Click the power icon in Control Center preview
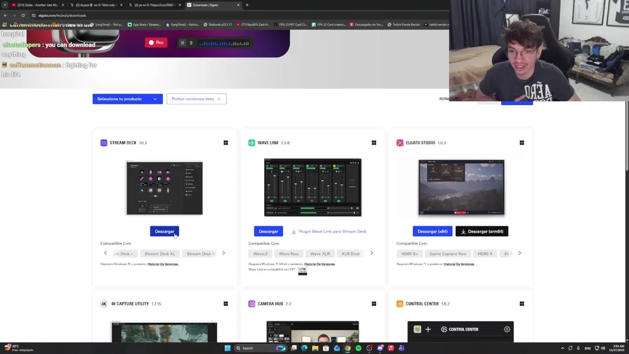The width and height of the screenshot is (629, 354). (x=417, y=329)
